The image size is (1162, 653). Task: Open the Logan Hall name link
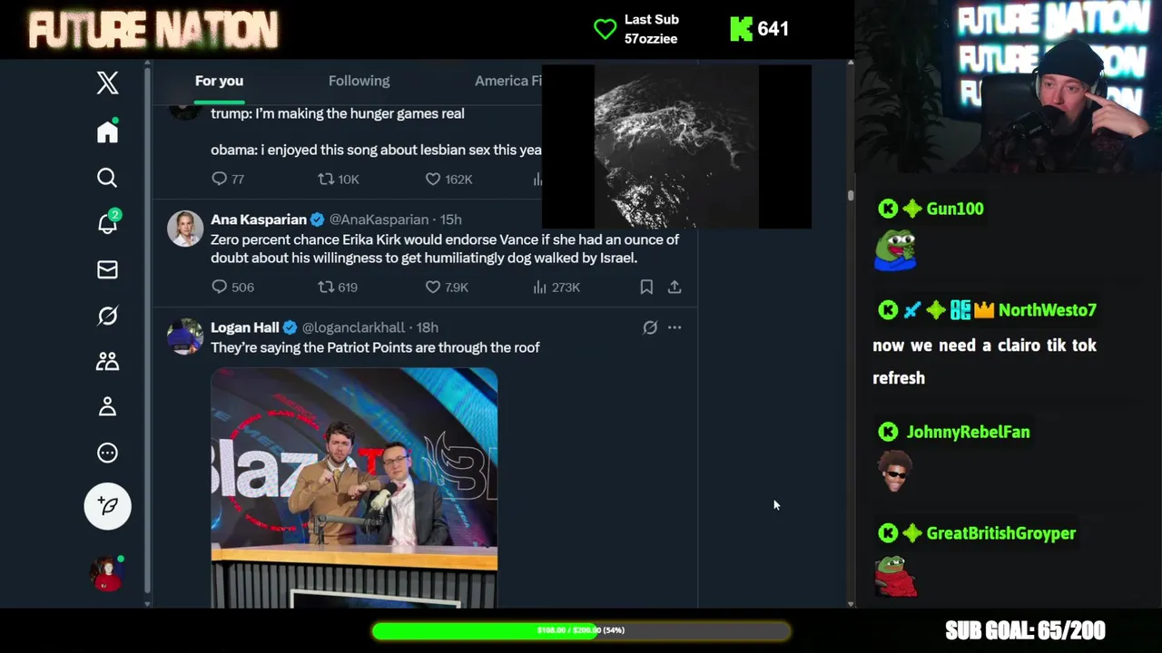(x=245, y=327)
